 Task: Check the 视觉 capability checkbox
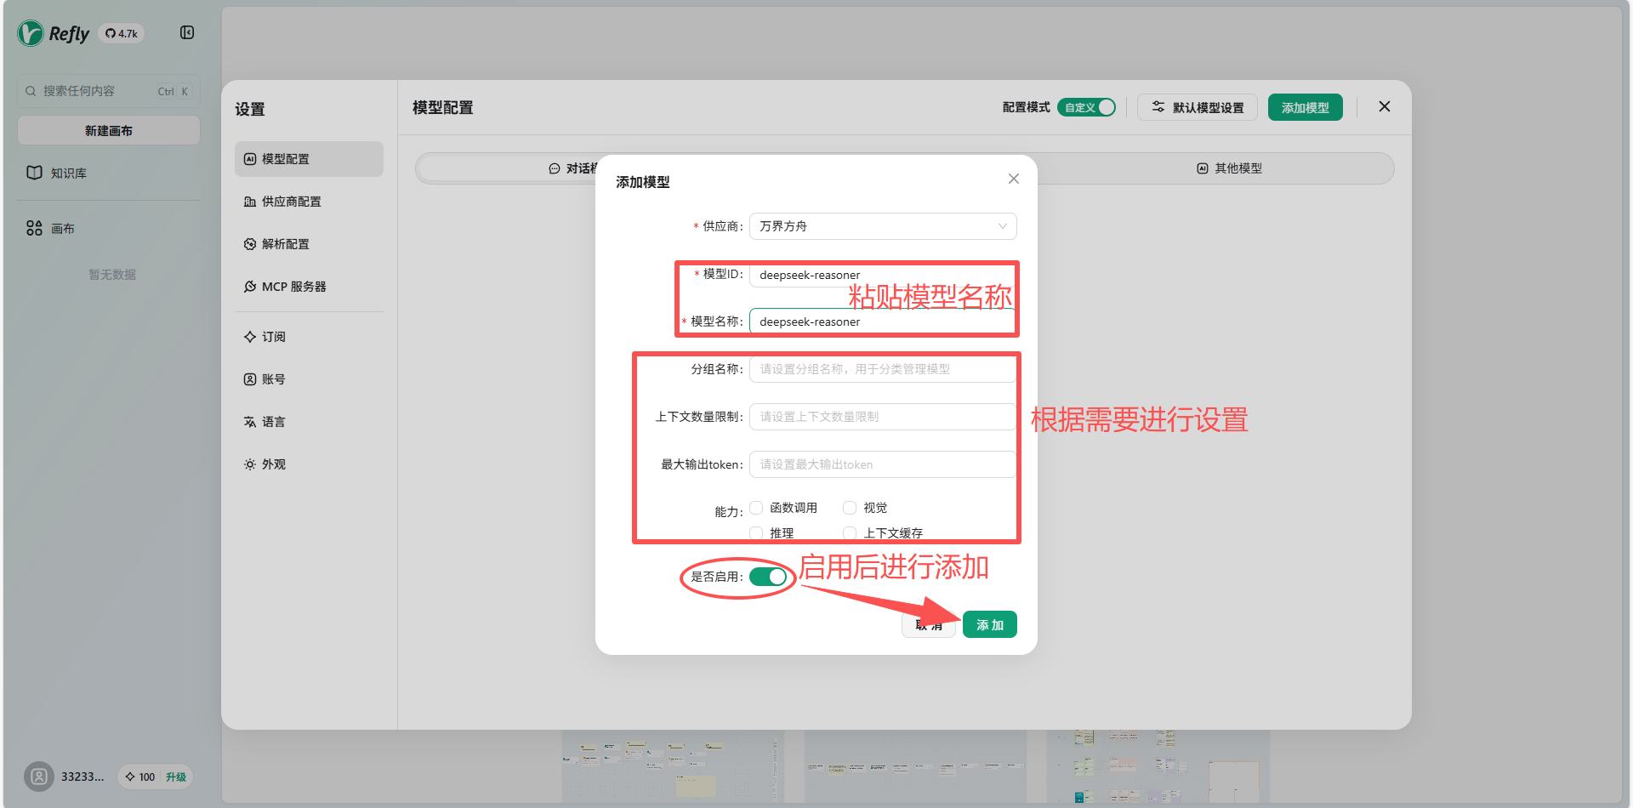point(850,508)
